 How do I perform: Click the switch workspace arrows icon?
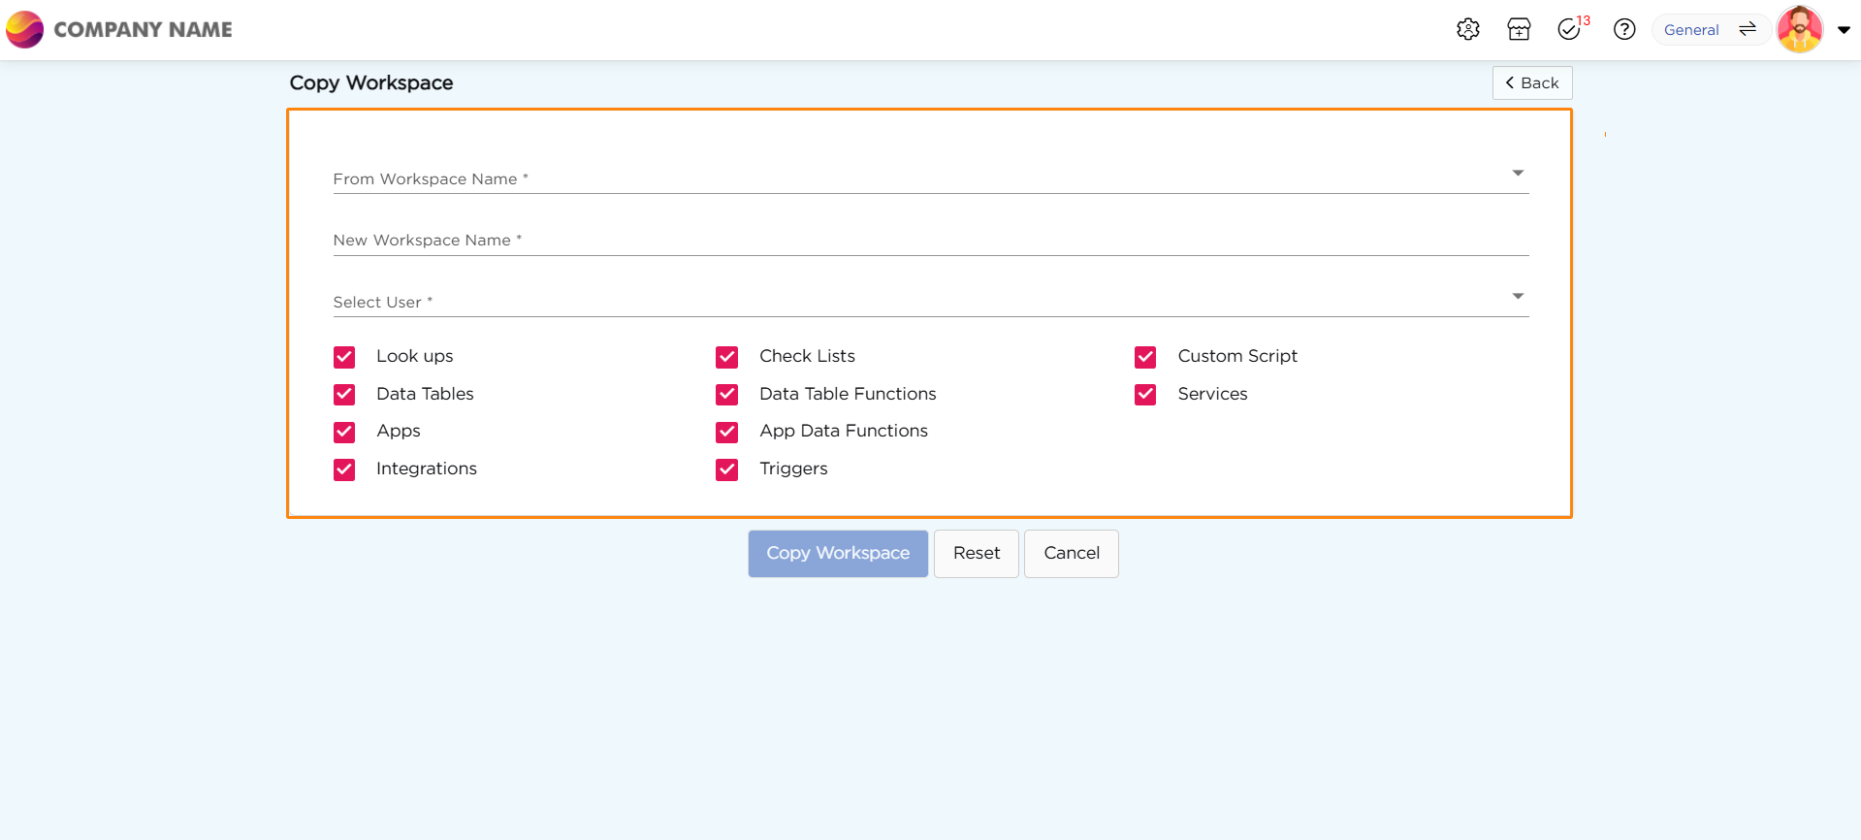(x=1748, y=29)
